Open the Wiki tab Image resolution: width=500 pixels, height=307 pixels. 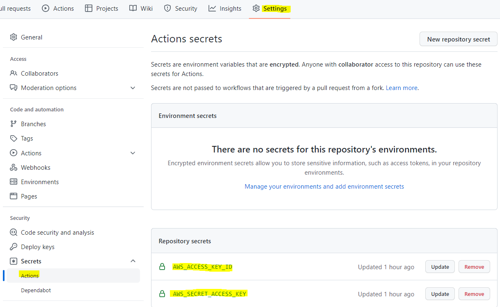[141, 8]
